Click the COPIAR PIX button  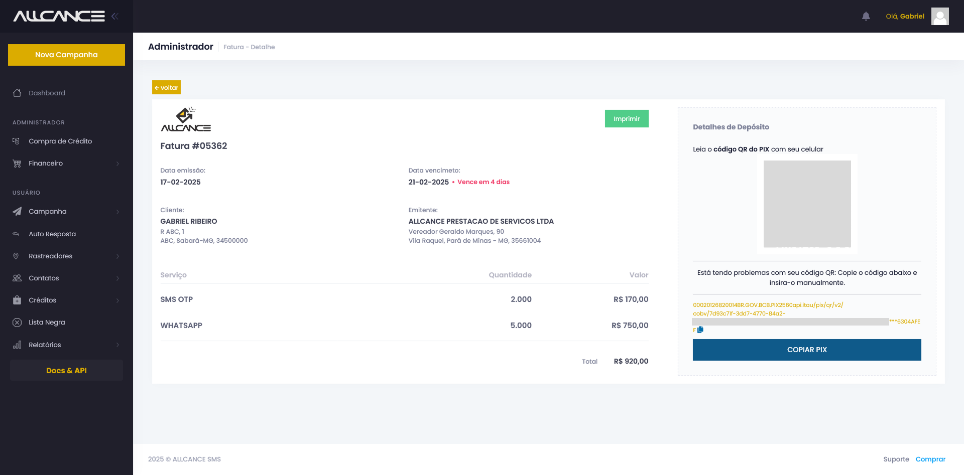tap(807, 350)
